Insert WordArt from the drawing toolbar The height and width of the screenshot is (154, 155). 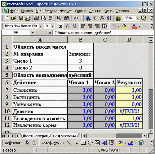click(104, 143)
